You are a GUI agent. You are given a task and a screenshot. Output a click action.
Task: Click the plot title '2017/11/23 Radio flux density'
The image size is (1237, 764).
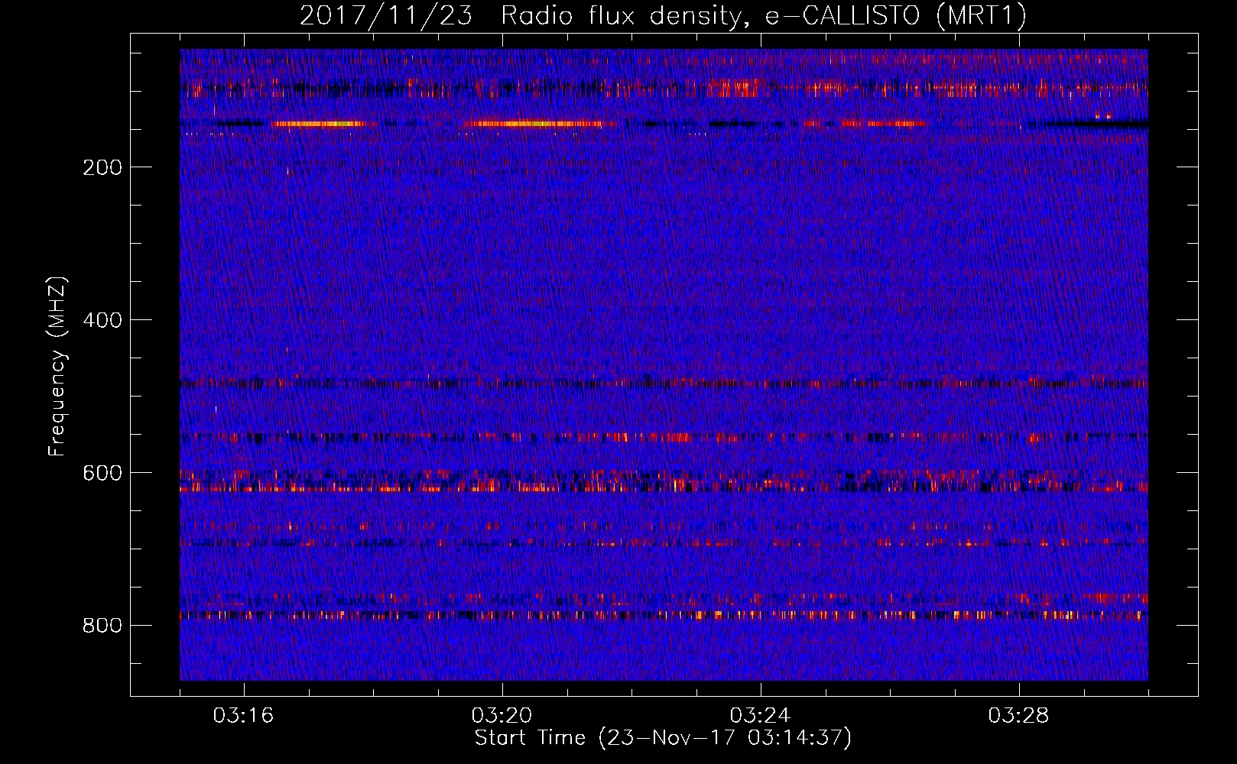pos(663,16)
